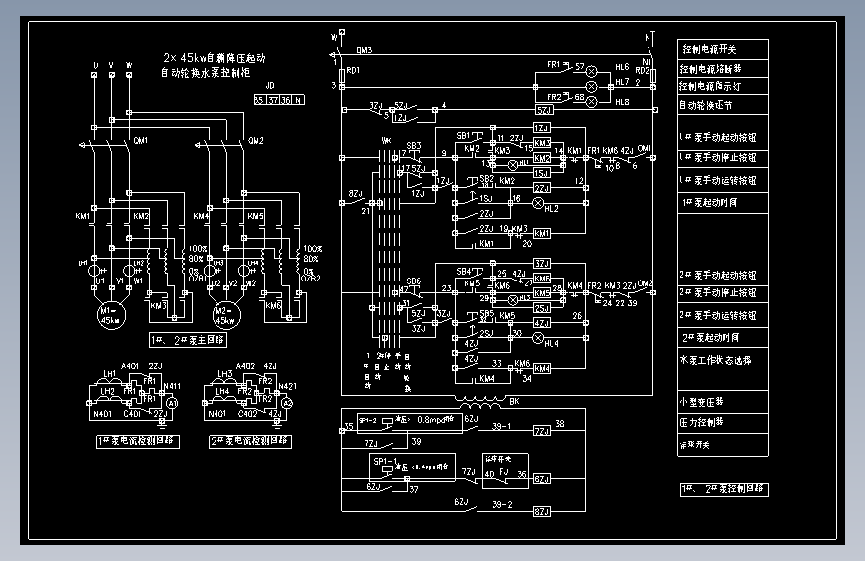Click the SB1 pushbutton label

point(463,136)
